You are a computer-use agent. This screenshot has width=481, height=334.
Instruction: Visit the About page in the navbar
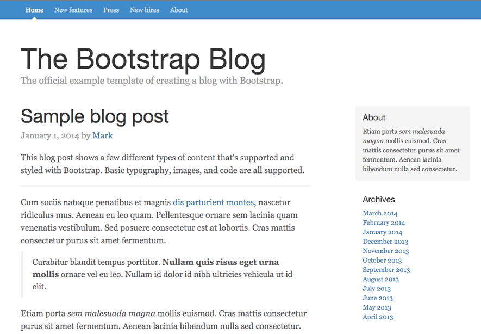click(178, 10)
